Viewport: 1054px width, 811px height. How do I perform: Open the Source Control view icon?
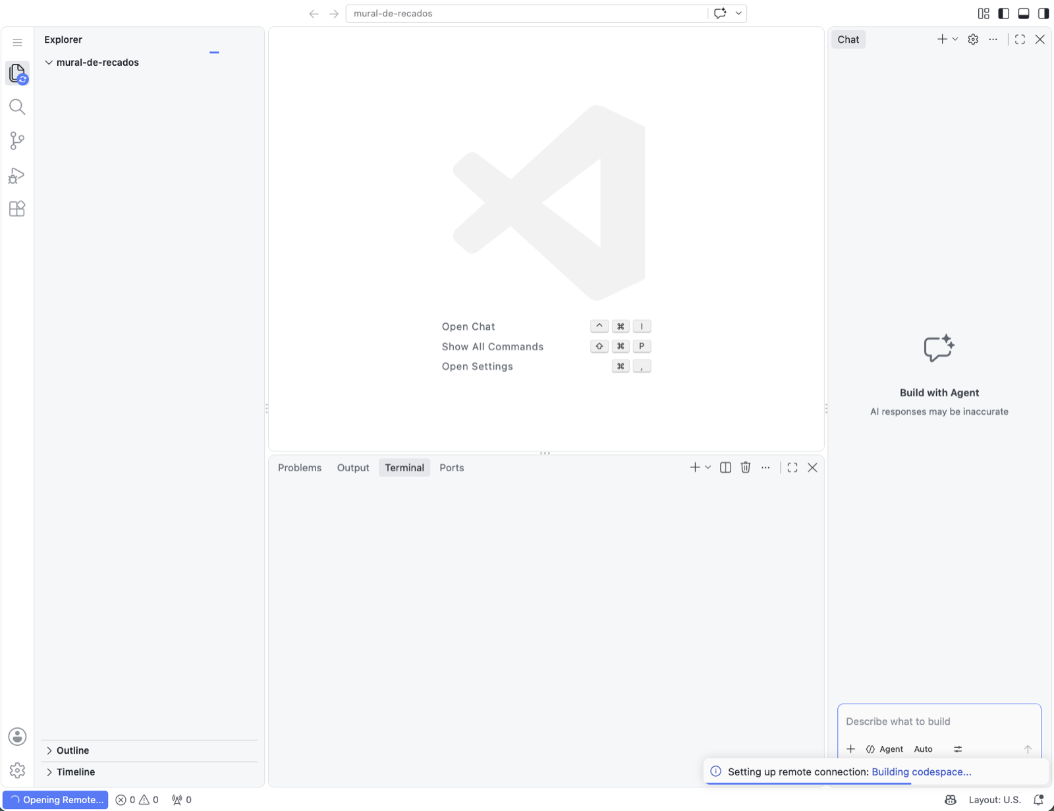17,141
